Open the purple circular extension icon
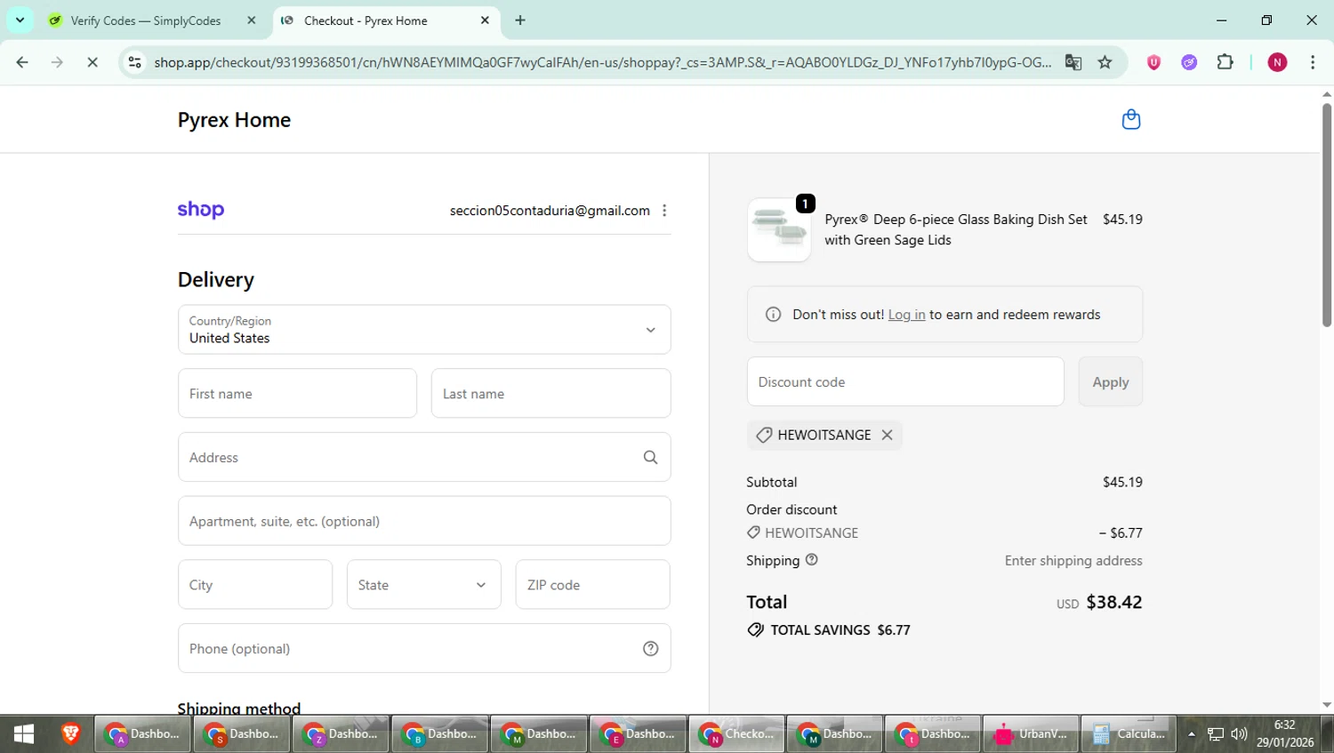The height and width of the screenshot is (753, 1334). point(1189,62)
